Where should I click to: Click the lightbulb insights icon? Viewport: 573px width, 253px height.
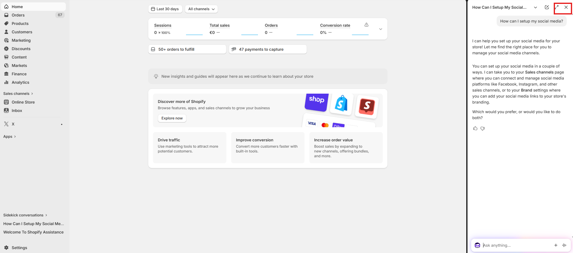click(x=156, y=76)
